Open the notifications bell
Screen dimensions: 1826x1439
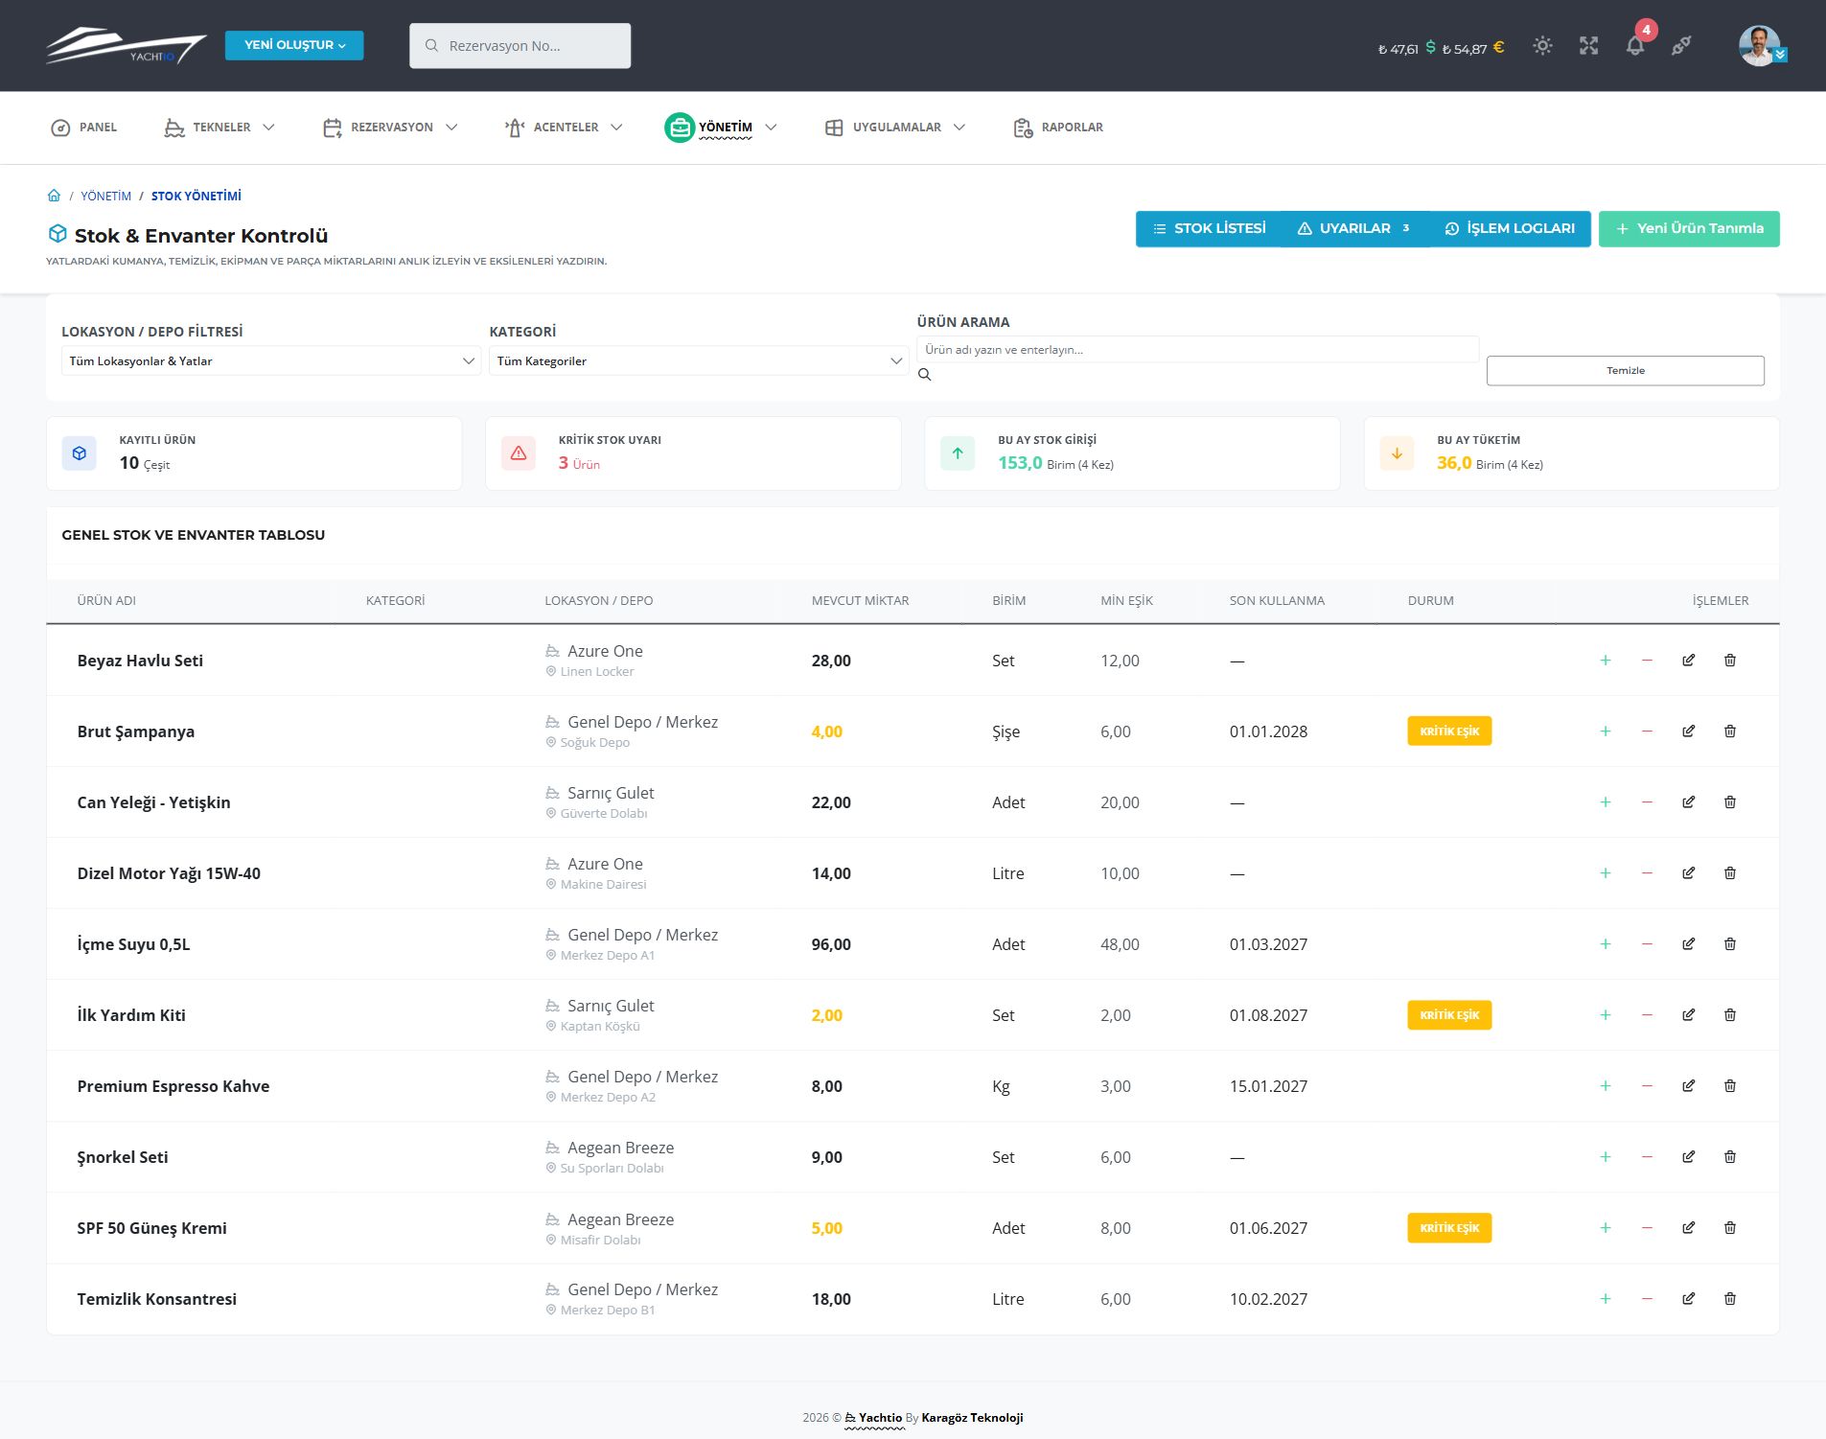(x=1635, y=46)
